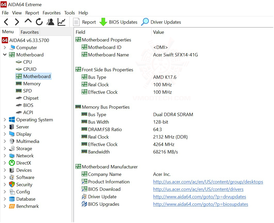
Task: Open the Tools menu
Action: click(x=69, y=13)
